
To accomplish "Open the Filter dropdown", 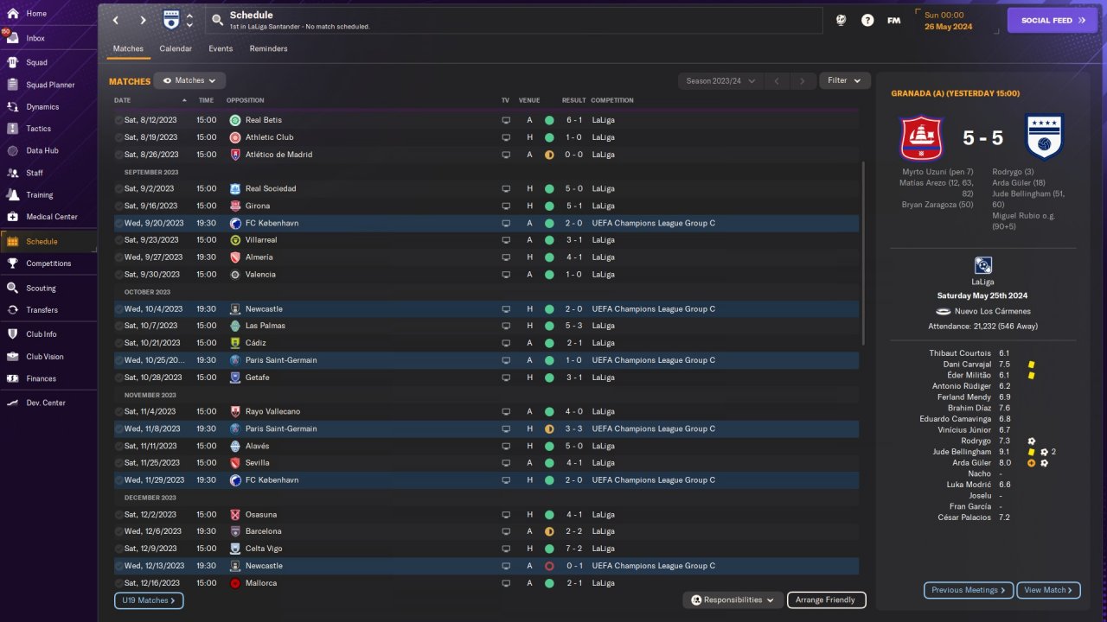I will click(844, 80).
